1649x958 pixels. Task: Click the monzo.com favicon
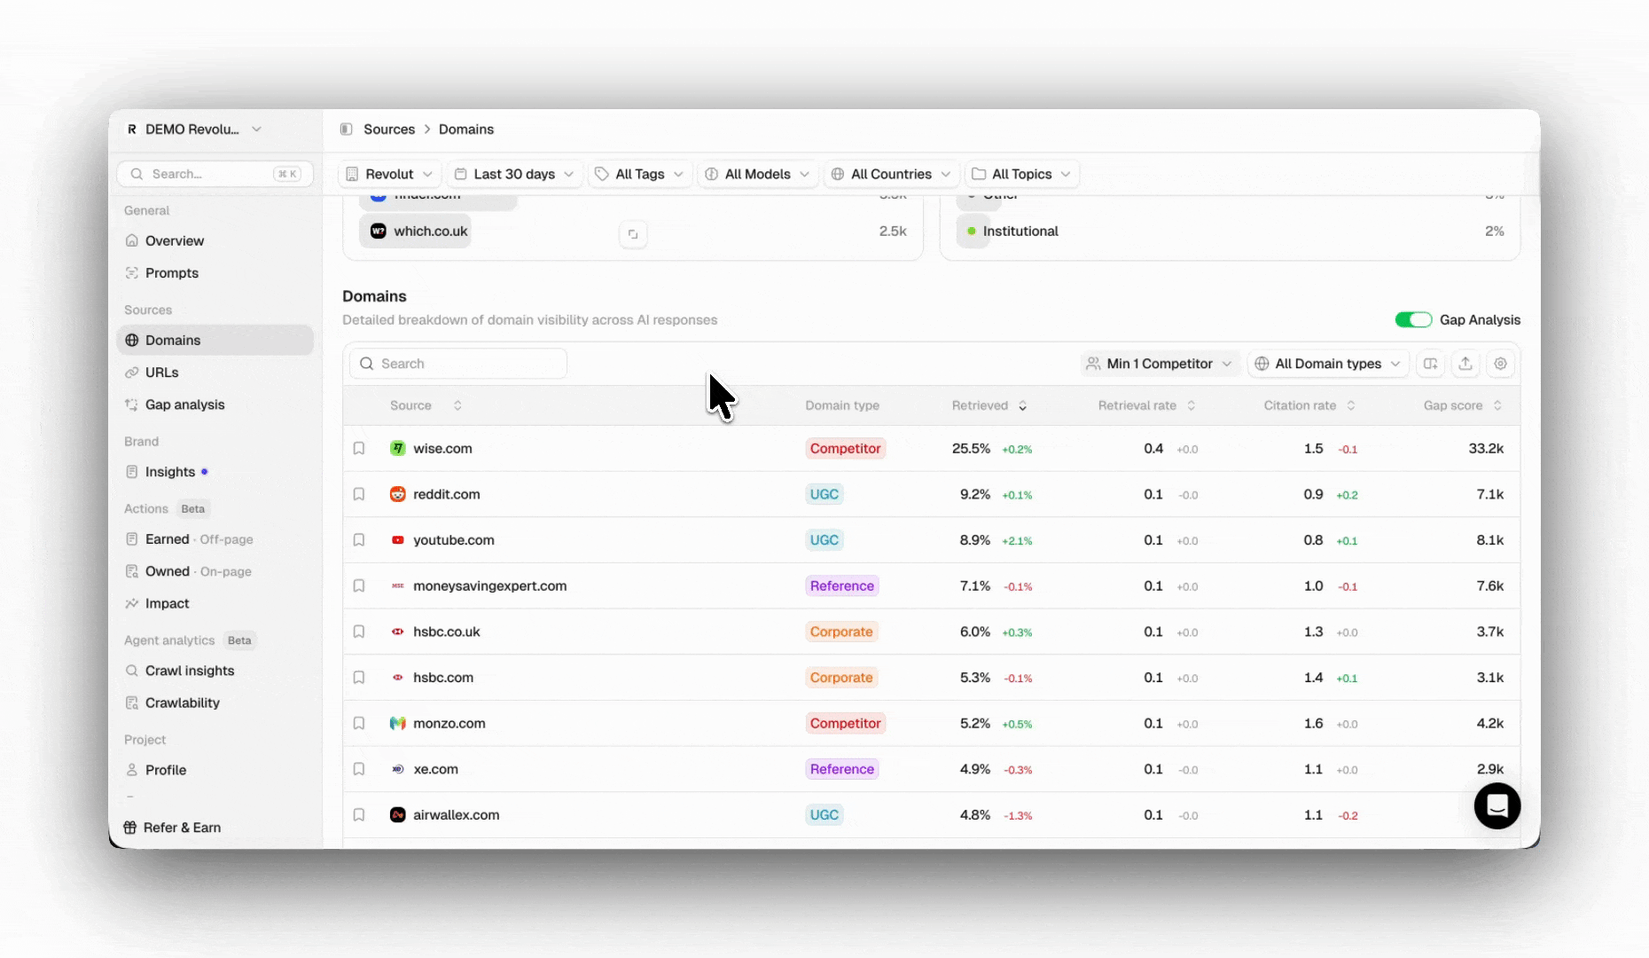pos(398,724)
